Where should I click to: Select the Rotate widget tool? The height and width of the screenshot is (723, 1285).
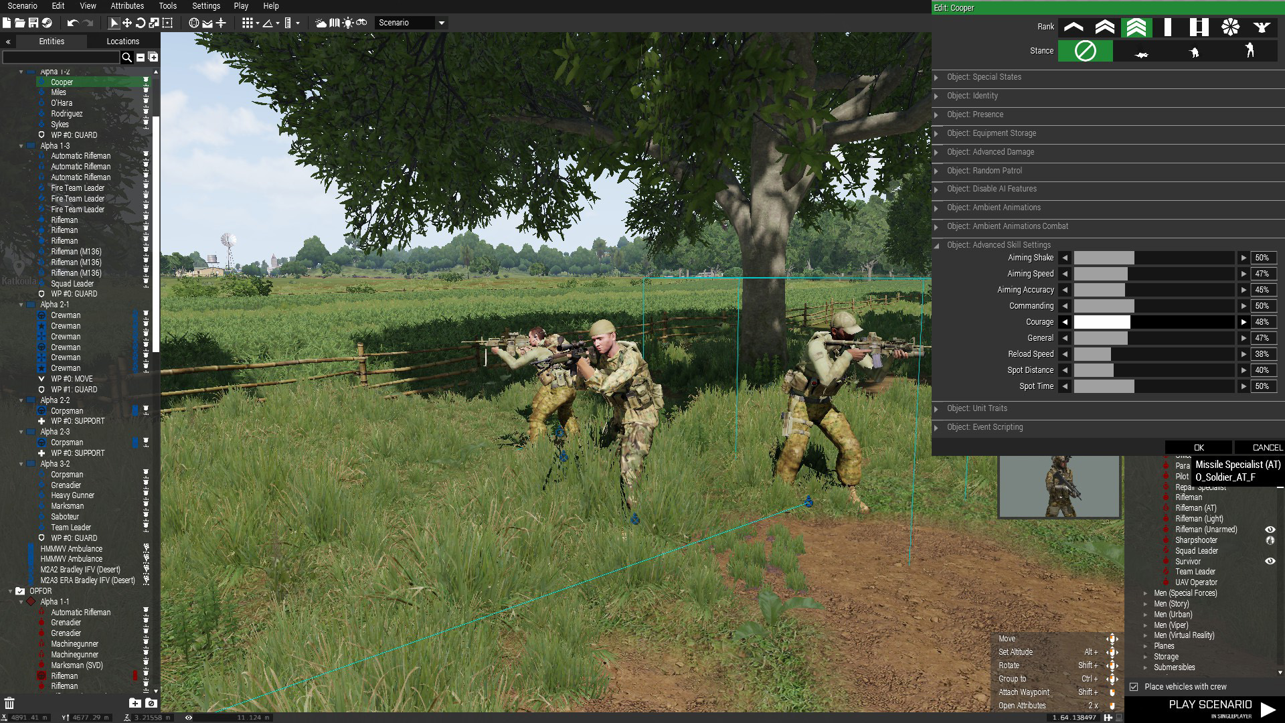pyautogui.click(x=141, y=23)
